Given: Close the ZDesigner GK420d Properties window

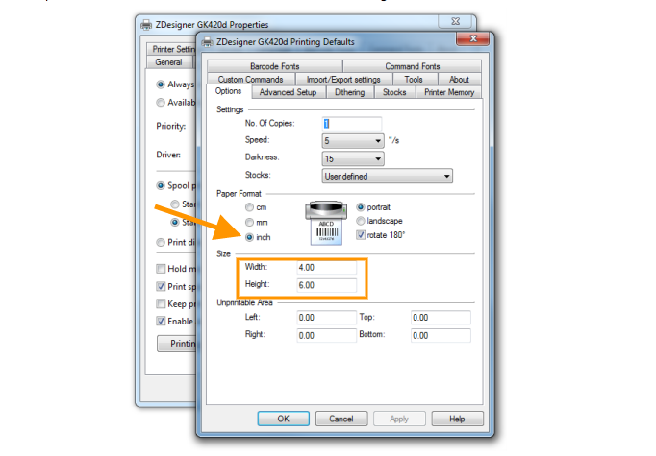Looking at the screenshot, I should coord(455,21).
